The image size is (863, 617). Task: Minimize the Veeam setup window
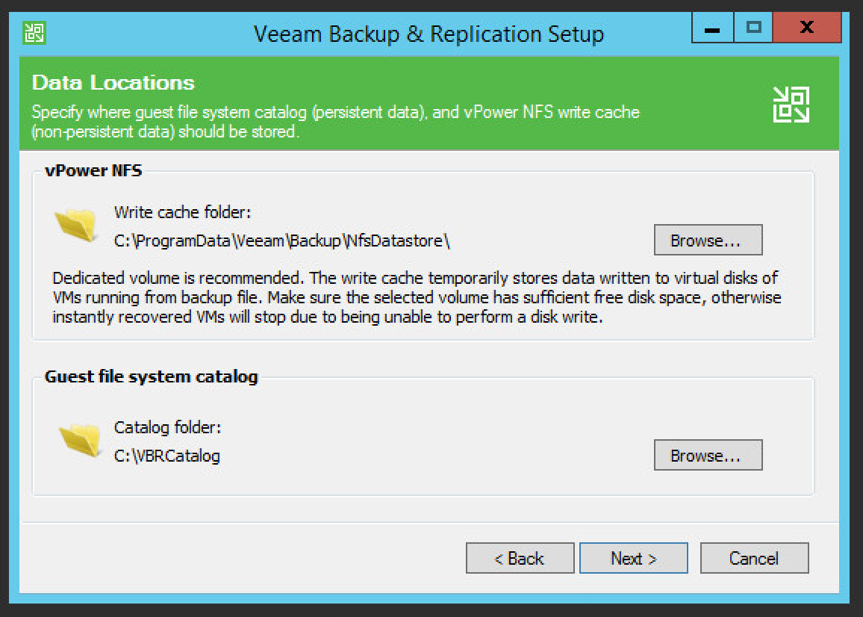pos(712,29)
